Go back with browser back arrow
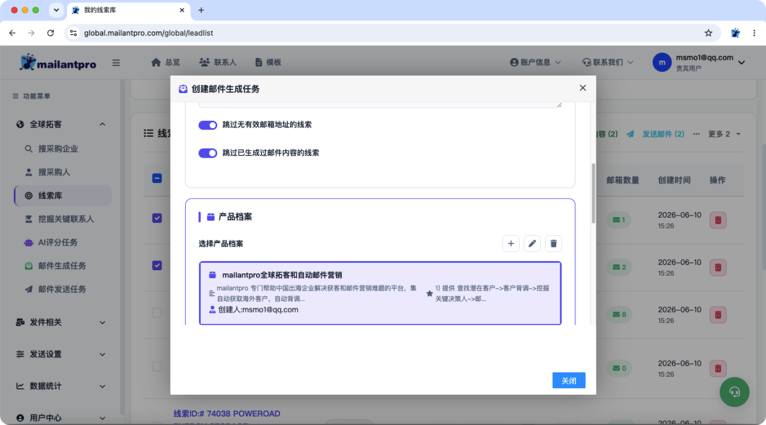This screenshot has height=425, width=766. pyautogui.click(x=12, y=33)
